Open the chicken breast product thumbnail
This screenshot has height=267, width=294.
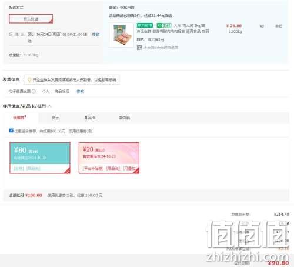coord(122,35)
